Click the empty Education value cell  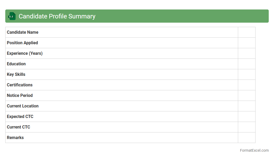point(247,64)
